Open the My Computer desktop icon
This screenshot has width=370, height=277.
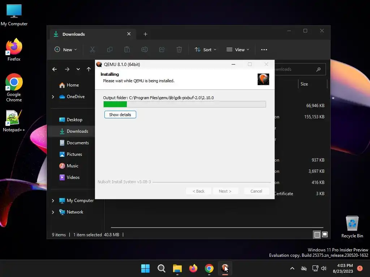pos(14,15)
